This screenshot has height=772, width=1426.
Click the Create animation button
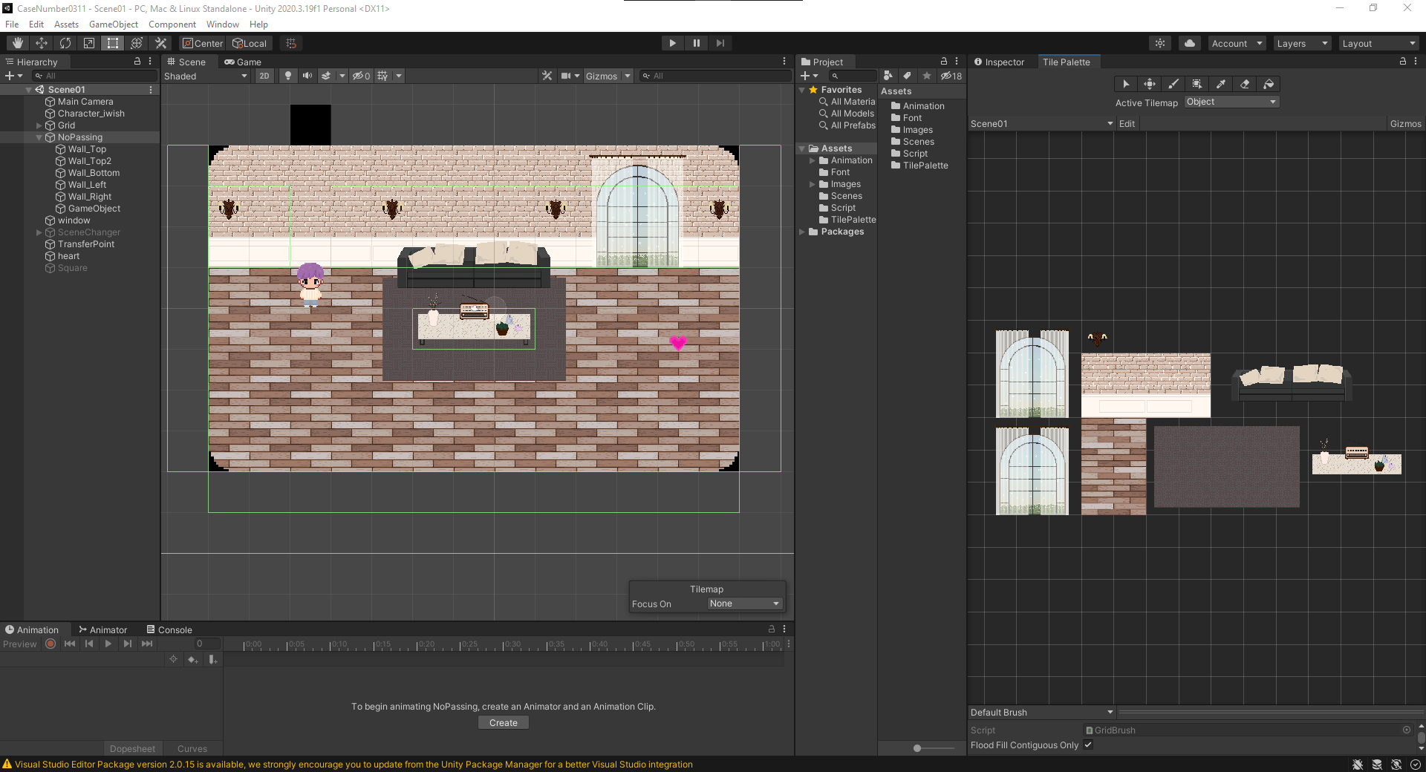[x=504, y=723]
